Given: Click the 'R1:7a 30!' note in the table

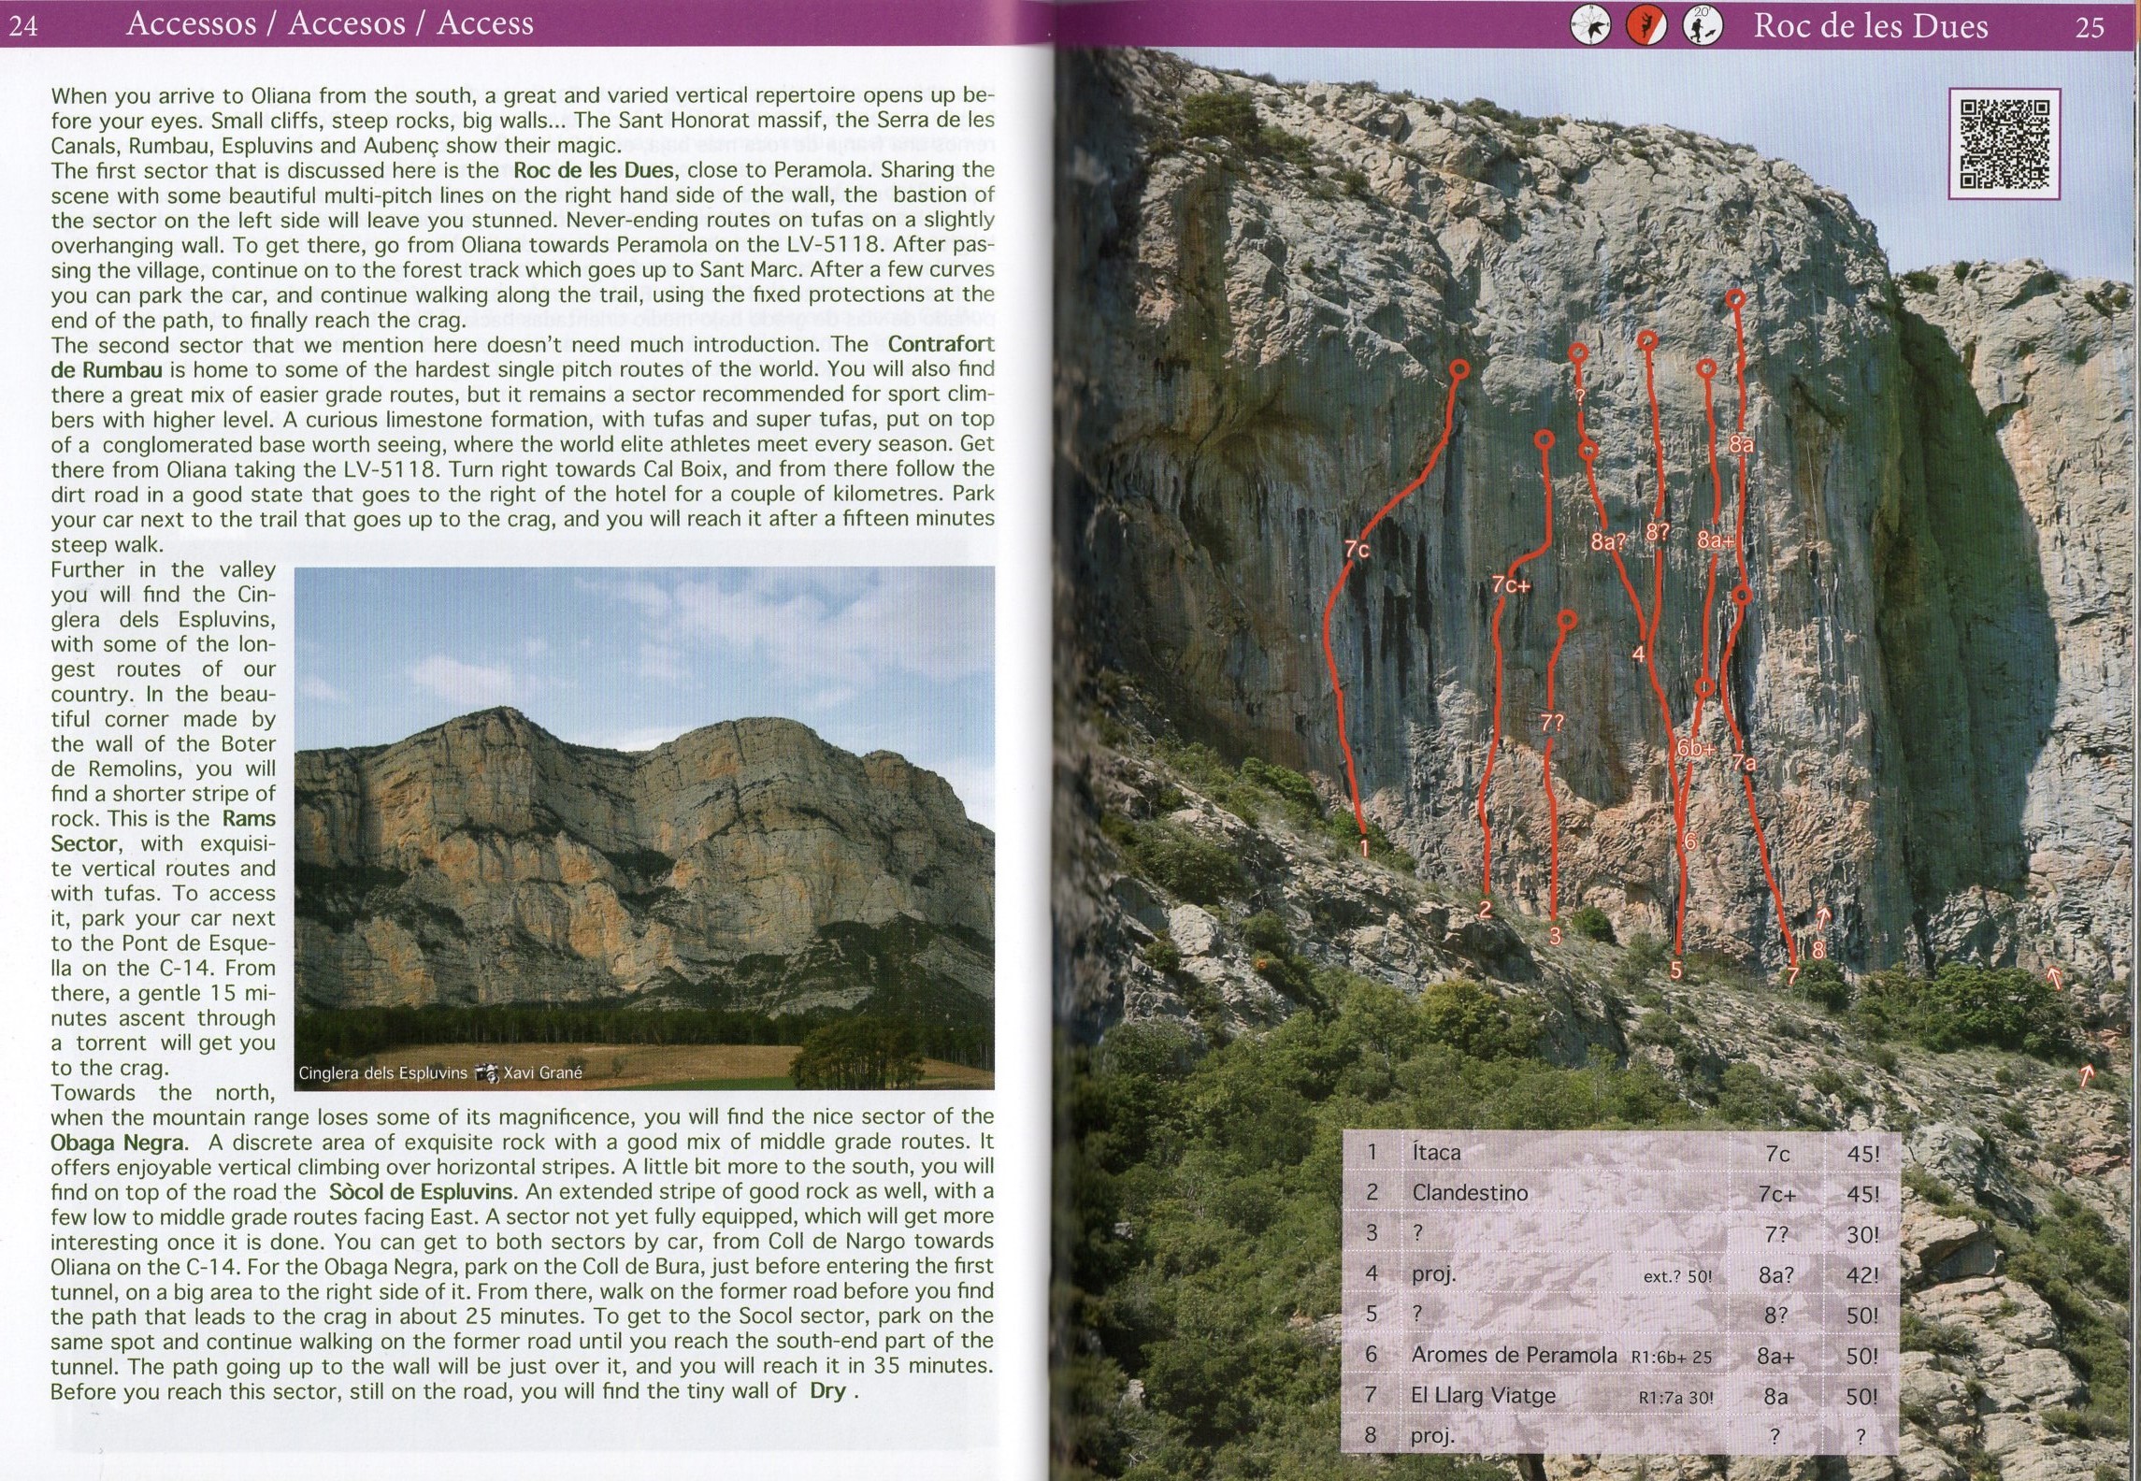Looking at the screenshot, I should tap(1675, 1398).
